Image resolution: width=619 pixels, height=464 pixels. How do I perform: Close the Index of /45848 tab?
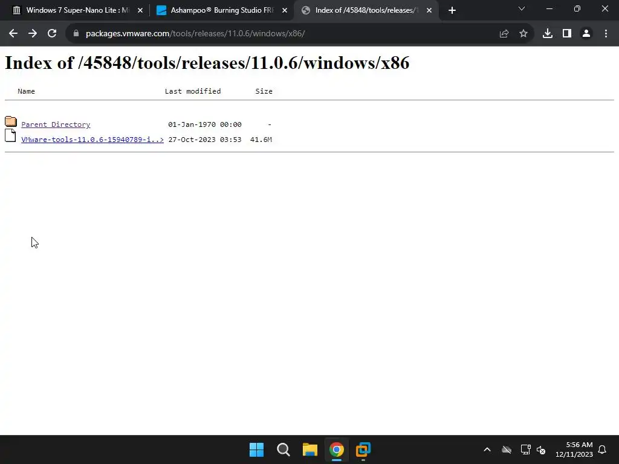(429, 11)
